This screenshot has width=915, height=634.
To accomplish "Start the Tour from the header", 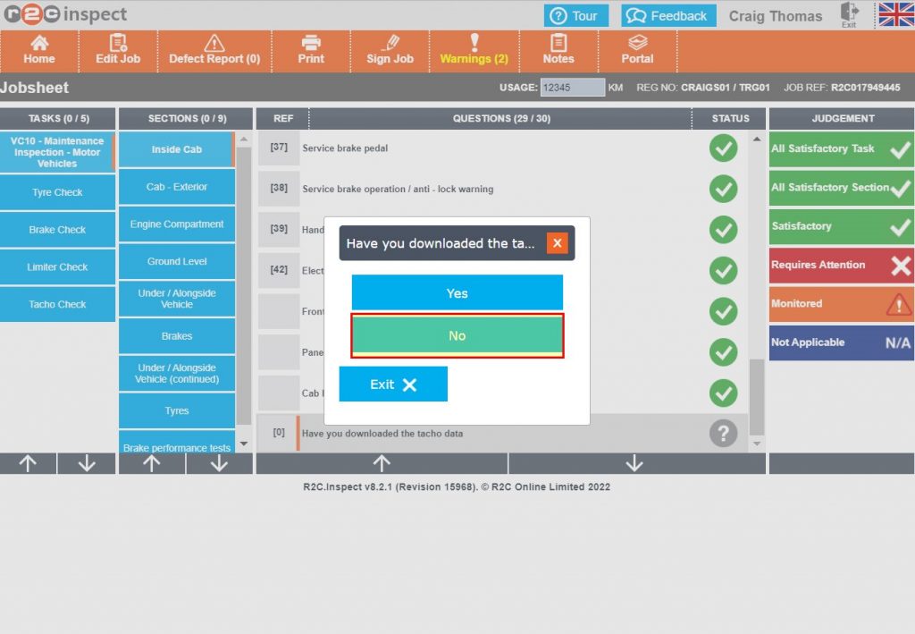I will [575, 16].
